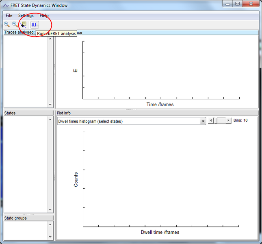This screenshot has height=244, width=262.
Task: Increase bins with the slider's right arrow
Action: pos(229,121)
